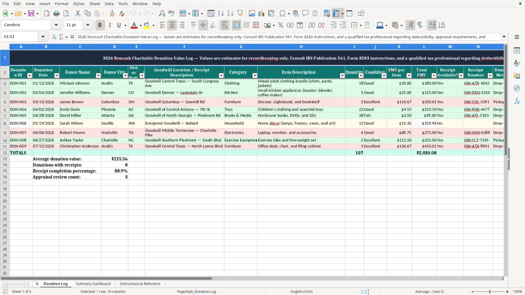Toggle Freeze Rows and Columns
The height and width of the screenshot is (295, 525).
click(336, 14)
